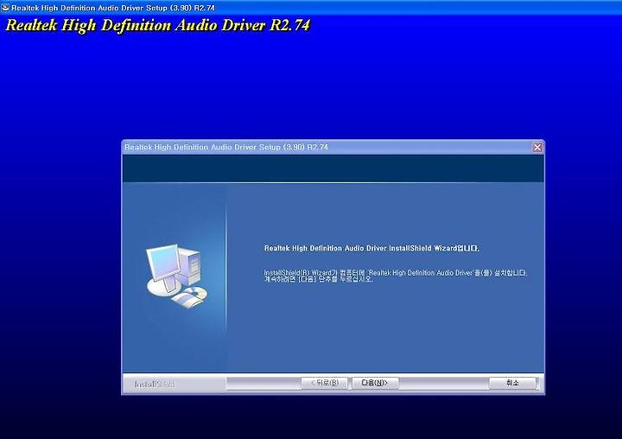Click the bold 'InstallShield Wizard입니다' welcome line

371,249
